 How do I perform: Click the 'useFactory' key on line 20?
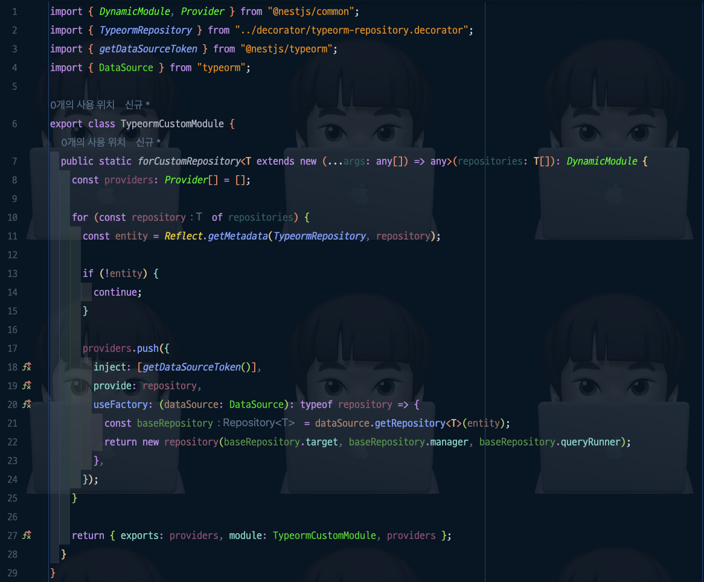click(120, 405)
